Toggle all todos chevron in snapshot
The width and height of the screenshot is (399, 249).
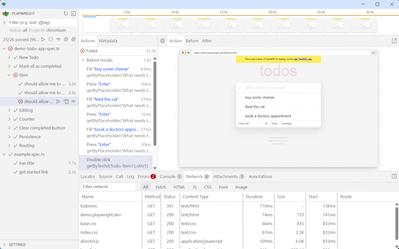(240, 88)
